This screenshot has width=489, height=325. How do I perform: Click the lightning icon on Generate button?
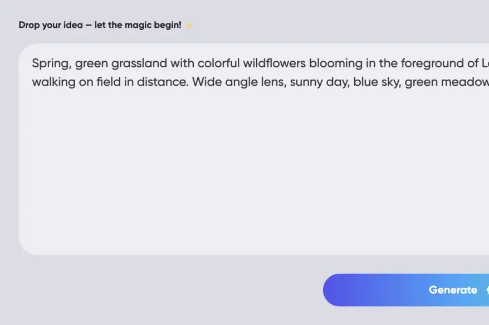click(x=487, y=290)
